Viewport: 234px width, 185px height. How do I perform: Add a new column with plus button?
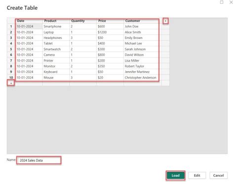click(165, 21)
